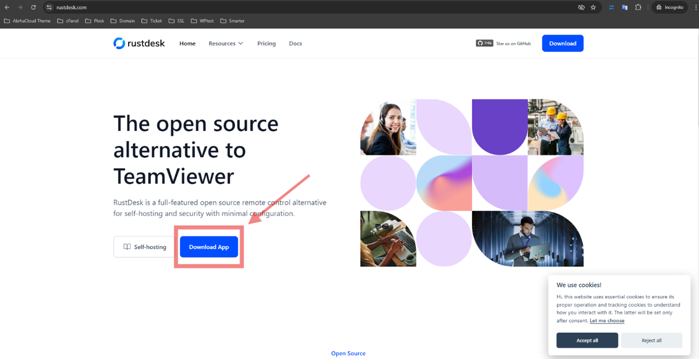Click the Self-hosting button
Viewport: 699px width, 359px height.
click(144, 247)
